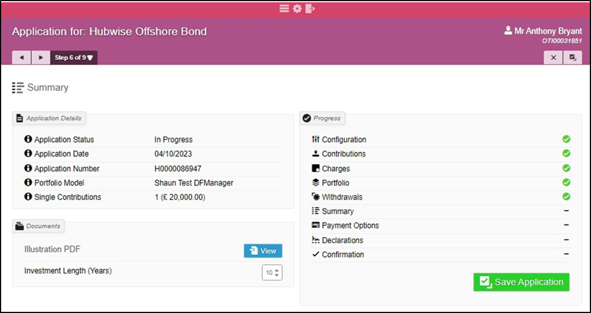Viewport: 591px width, 313px height.
Task: Click green tick on Charges row
Action: click(566, 168)
